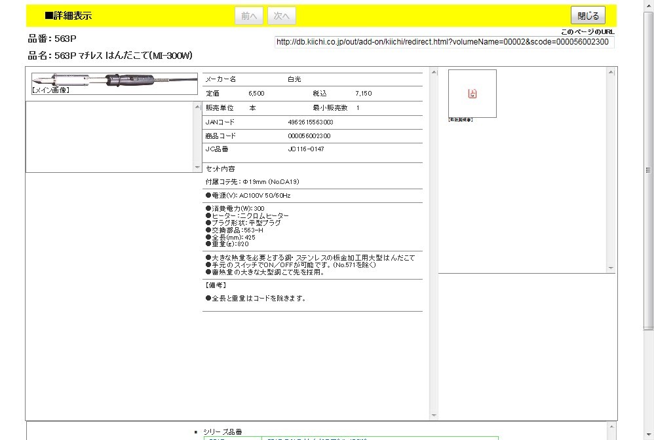Viewport: 654px width, 440px height.
Task: Click the page URL text field
Action: [444, 42]
